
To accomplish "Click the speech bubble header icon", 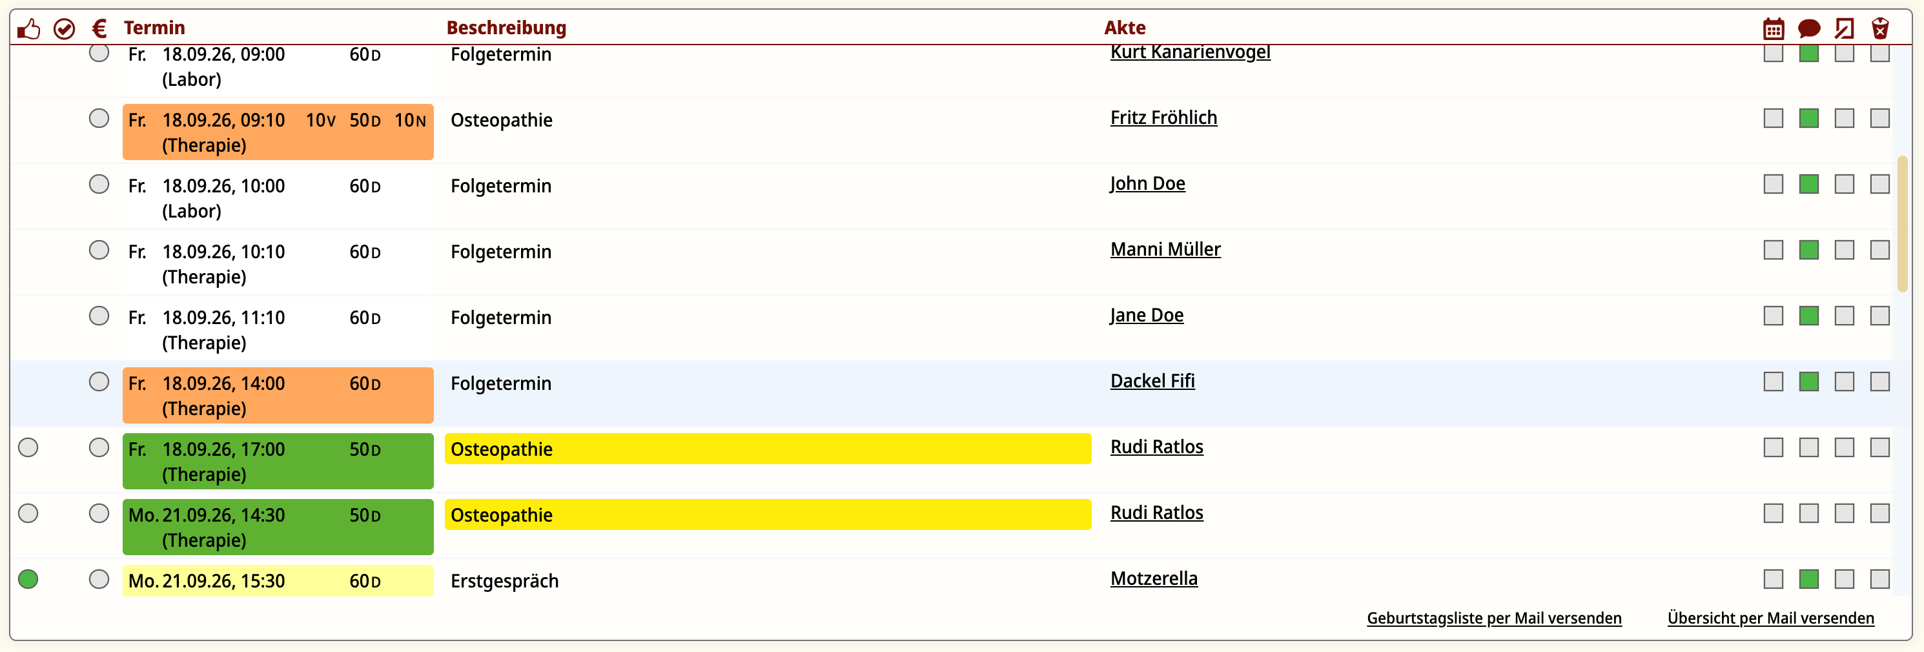I will pyautogui.click(x=1809, y=29).
